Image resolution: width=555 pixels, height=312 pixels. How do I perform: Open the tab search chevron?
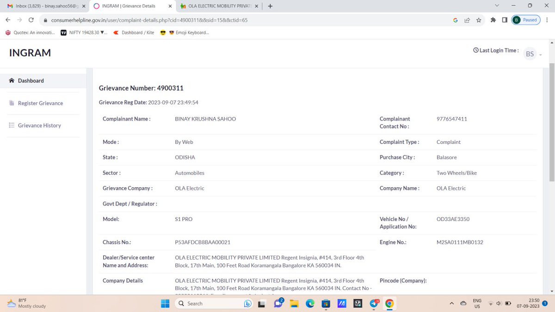tap(497, 6)
